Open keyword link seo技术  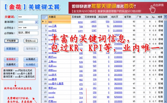(53, 75)
